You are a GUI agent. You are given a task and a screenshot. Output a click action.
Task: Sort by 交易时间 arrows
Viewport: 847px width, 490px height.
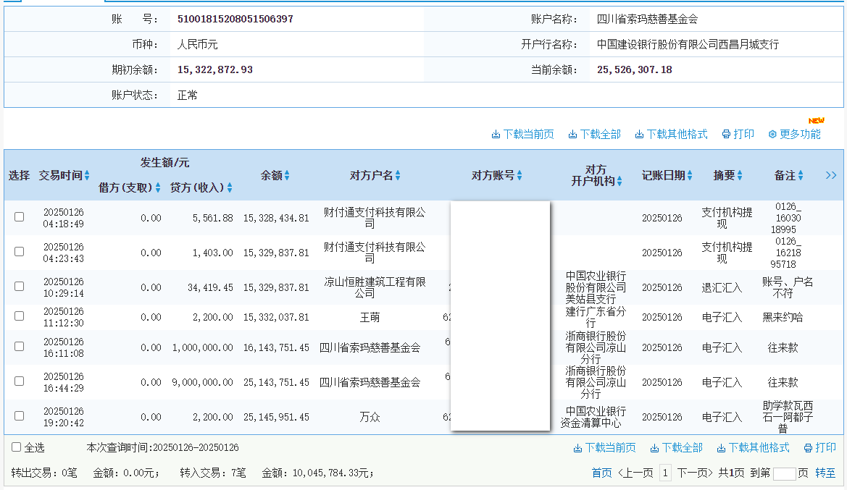[87, 175]
